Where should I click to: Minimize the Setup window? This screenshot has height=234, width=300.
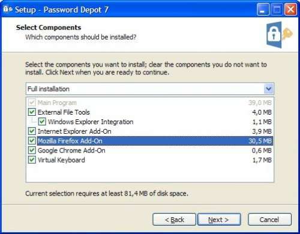(x=263, y=9)
